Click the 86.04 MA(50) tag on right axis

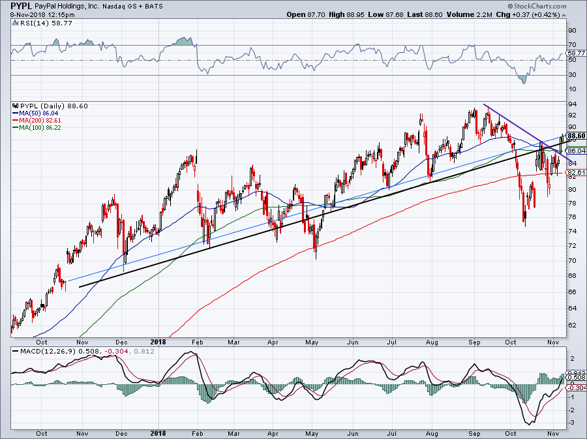[x=577, y=151]
